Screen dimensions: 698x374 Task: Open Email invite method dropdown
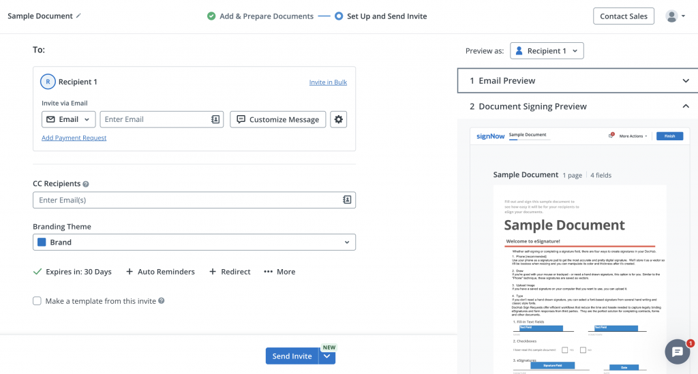point(69,119)
